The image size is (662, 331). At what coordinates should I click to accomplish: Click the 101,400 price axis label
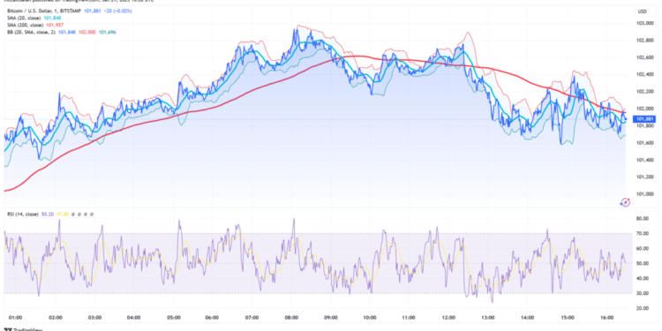pyautogui.click(x=645, y=160)
